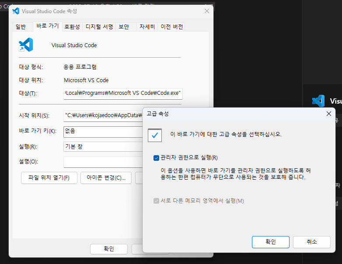Viewport: 342px width, 264px height.
Task: Click the 관리자 권한 option description paragraph
Action: click(236, 174)
